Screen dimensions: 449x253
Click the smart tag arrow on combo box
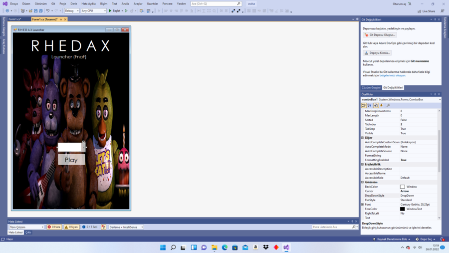(84, 142)
